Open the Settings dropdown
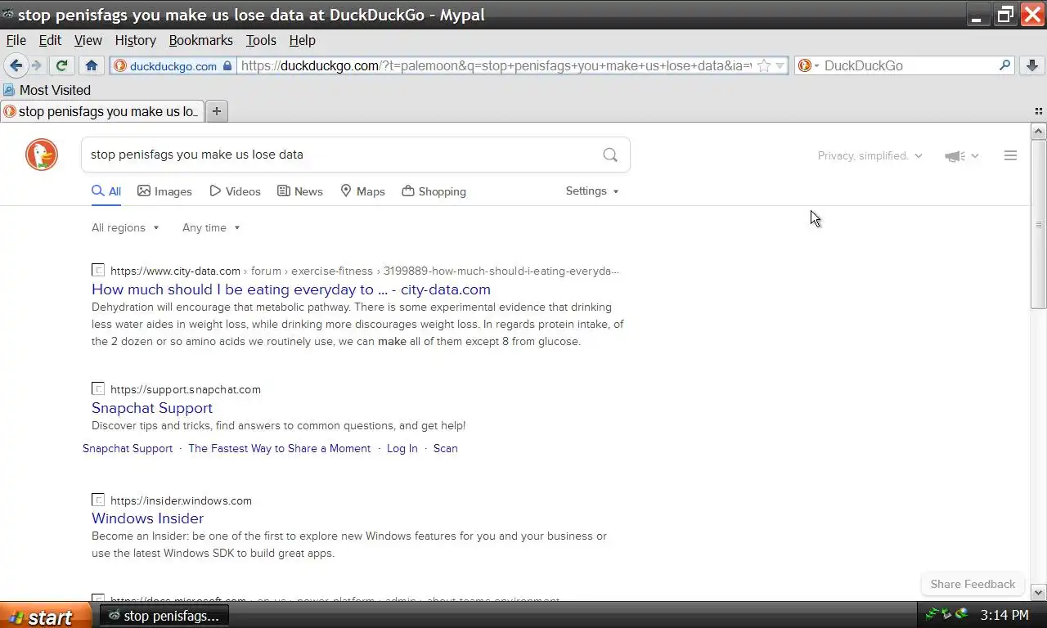Image resolution: width=1047 pixels, height=628 pixels. tap(592, 191)
